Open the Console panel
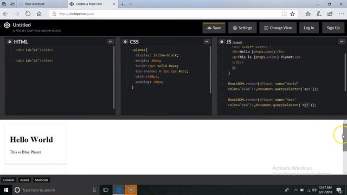 click(9, 180)
